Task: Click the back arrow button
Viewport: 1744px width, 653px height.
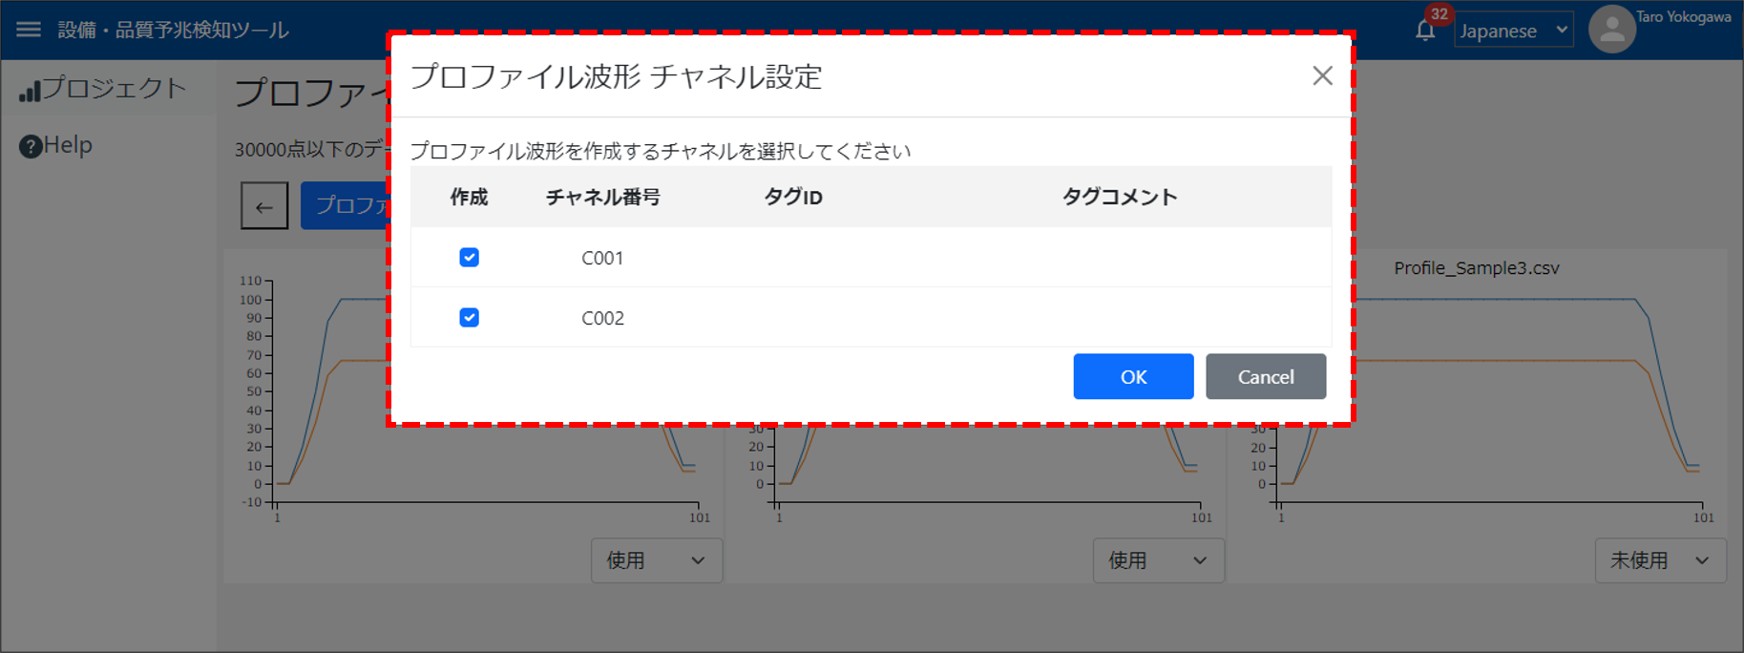Action: tap(264, 205)
